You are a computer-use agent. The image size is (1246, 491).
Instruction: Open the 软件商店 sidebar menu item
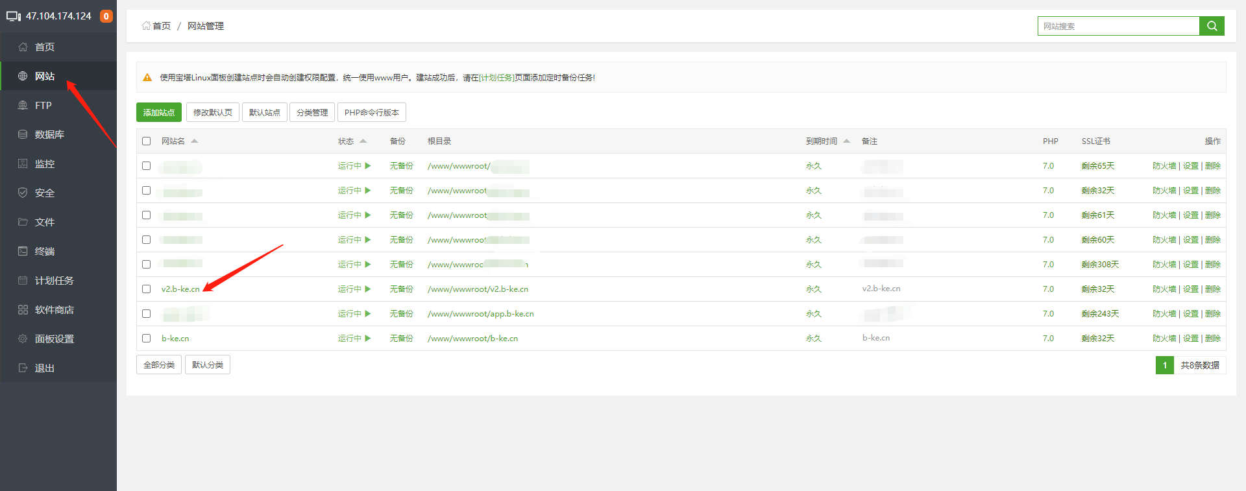54,309
